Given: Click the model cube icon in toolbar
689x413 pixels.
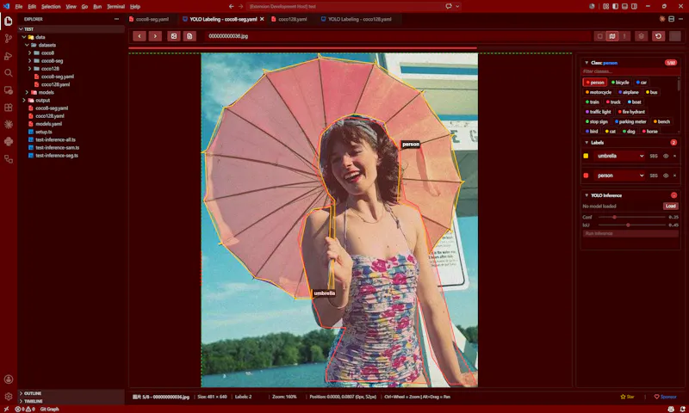Looking at the screenshot, I should (641, 36).
